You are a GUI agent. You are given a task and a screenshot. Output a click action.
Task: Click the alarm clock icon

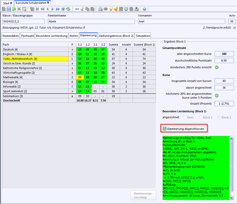[x=126, y=9]
